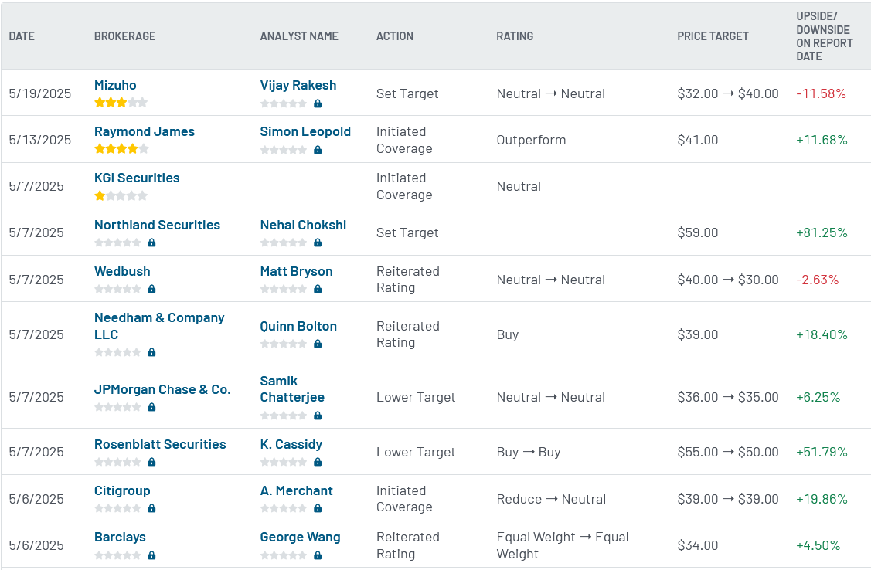
Task: Open the Citigroup brokerage link
Action: (x=122, y=490)
